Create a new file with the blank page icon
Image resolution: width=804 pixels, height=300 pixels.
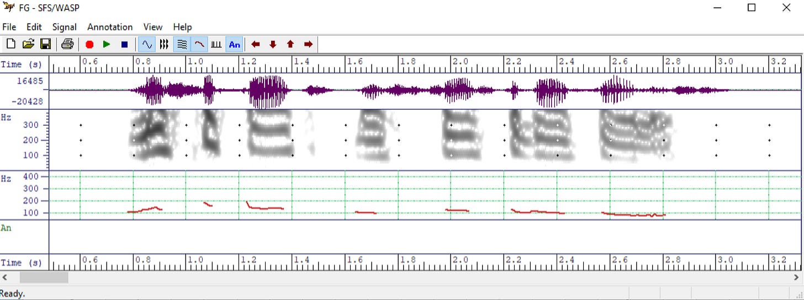tap(10, 44)
